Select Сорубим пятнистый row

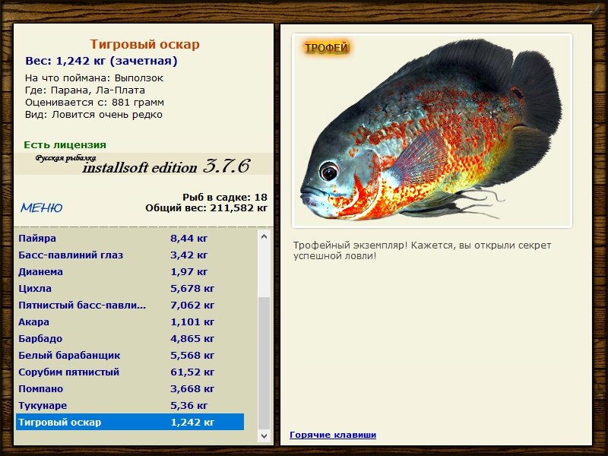pyautogui.click(x=130, y=372)
